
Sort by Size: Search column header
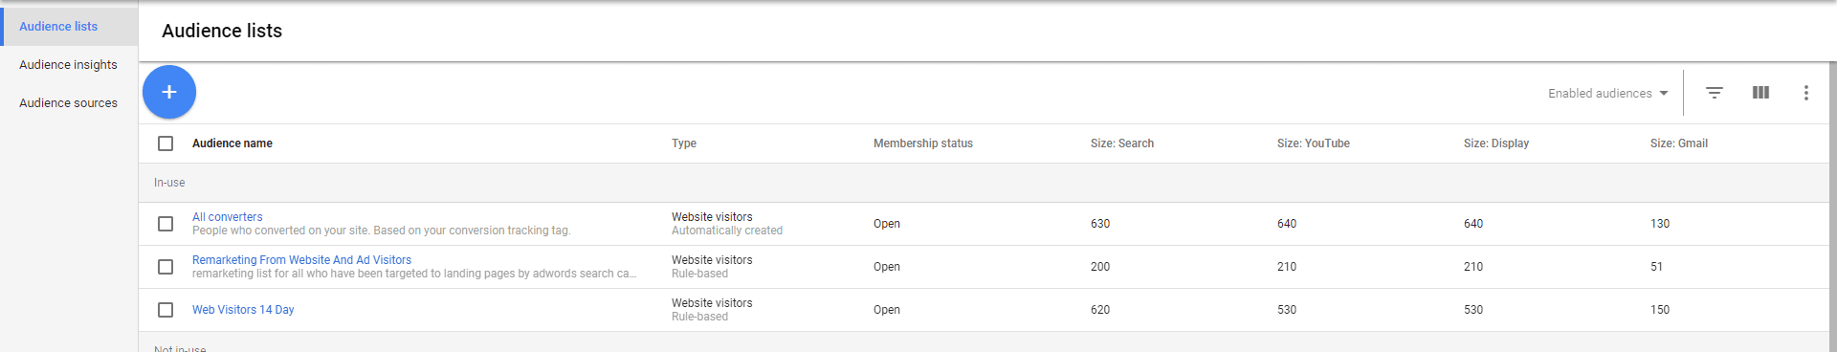[x=1122, y=143]
